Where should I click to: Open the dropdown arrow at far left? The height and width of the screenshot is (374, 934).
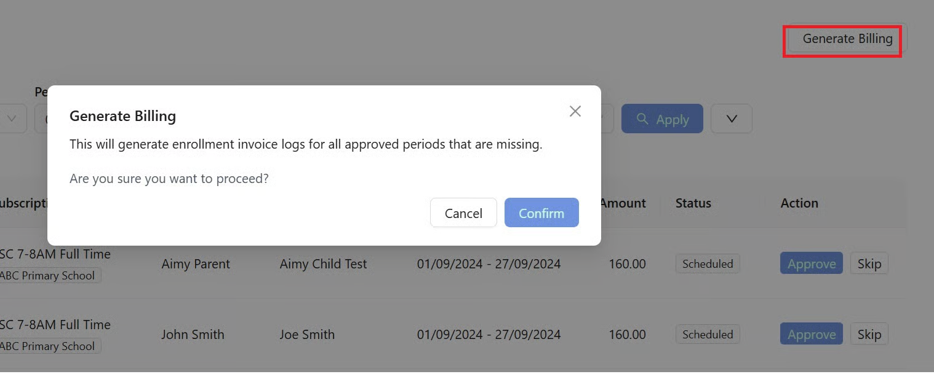(x=12, y=119)
